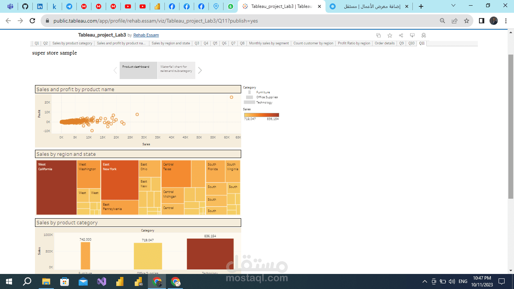Open the tab search dropdown arrow

pyautogui.click(x=453, y=6)
